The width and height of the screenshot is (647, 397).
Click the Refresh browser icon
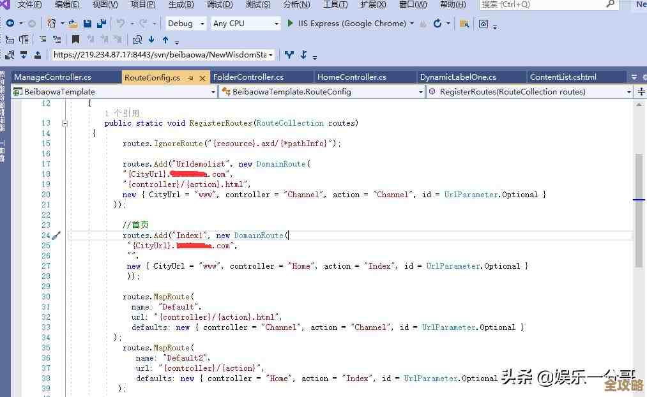[x=438, y=24]
